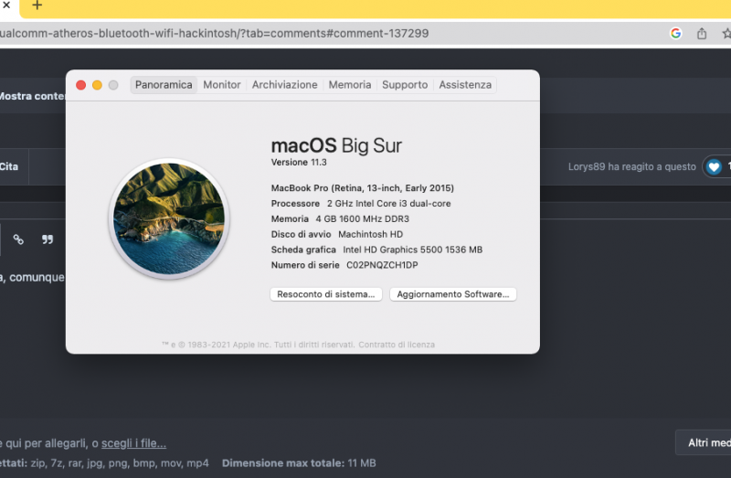Click the Big Sur wallpaper image
The image size is (731, 478).
pos(169,218)
